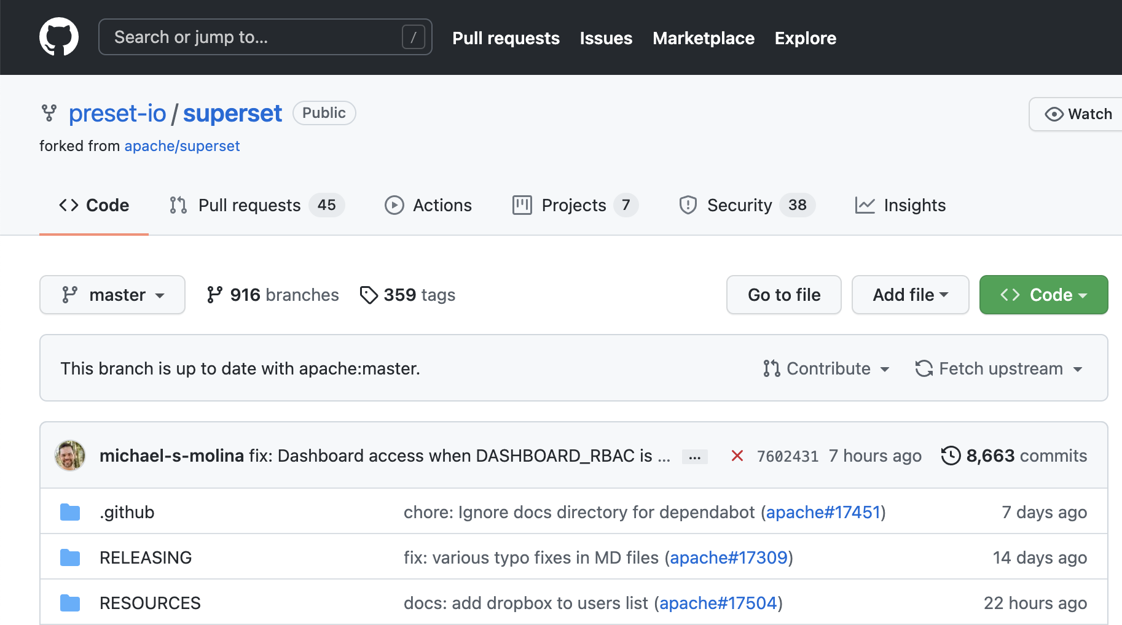Click the RELEASING folder icon
This screenshot has height=625, width=1122.
(x=70, y=557)
